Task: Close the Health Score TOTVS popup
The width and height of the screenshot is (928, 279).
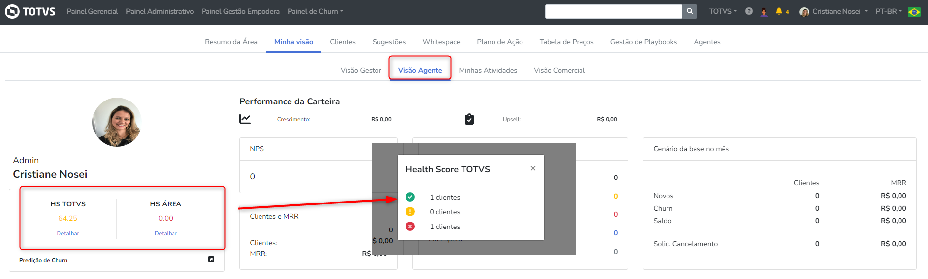Action: pos(533,168)
